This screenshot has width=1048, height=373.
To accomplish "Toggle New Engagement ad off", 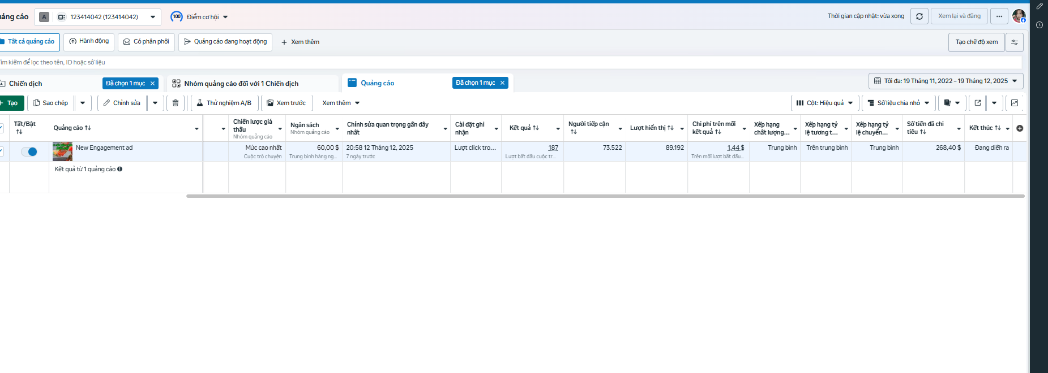I will pos(29,151).
